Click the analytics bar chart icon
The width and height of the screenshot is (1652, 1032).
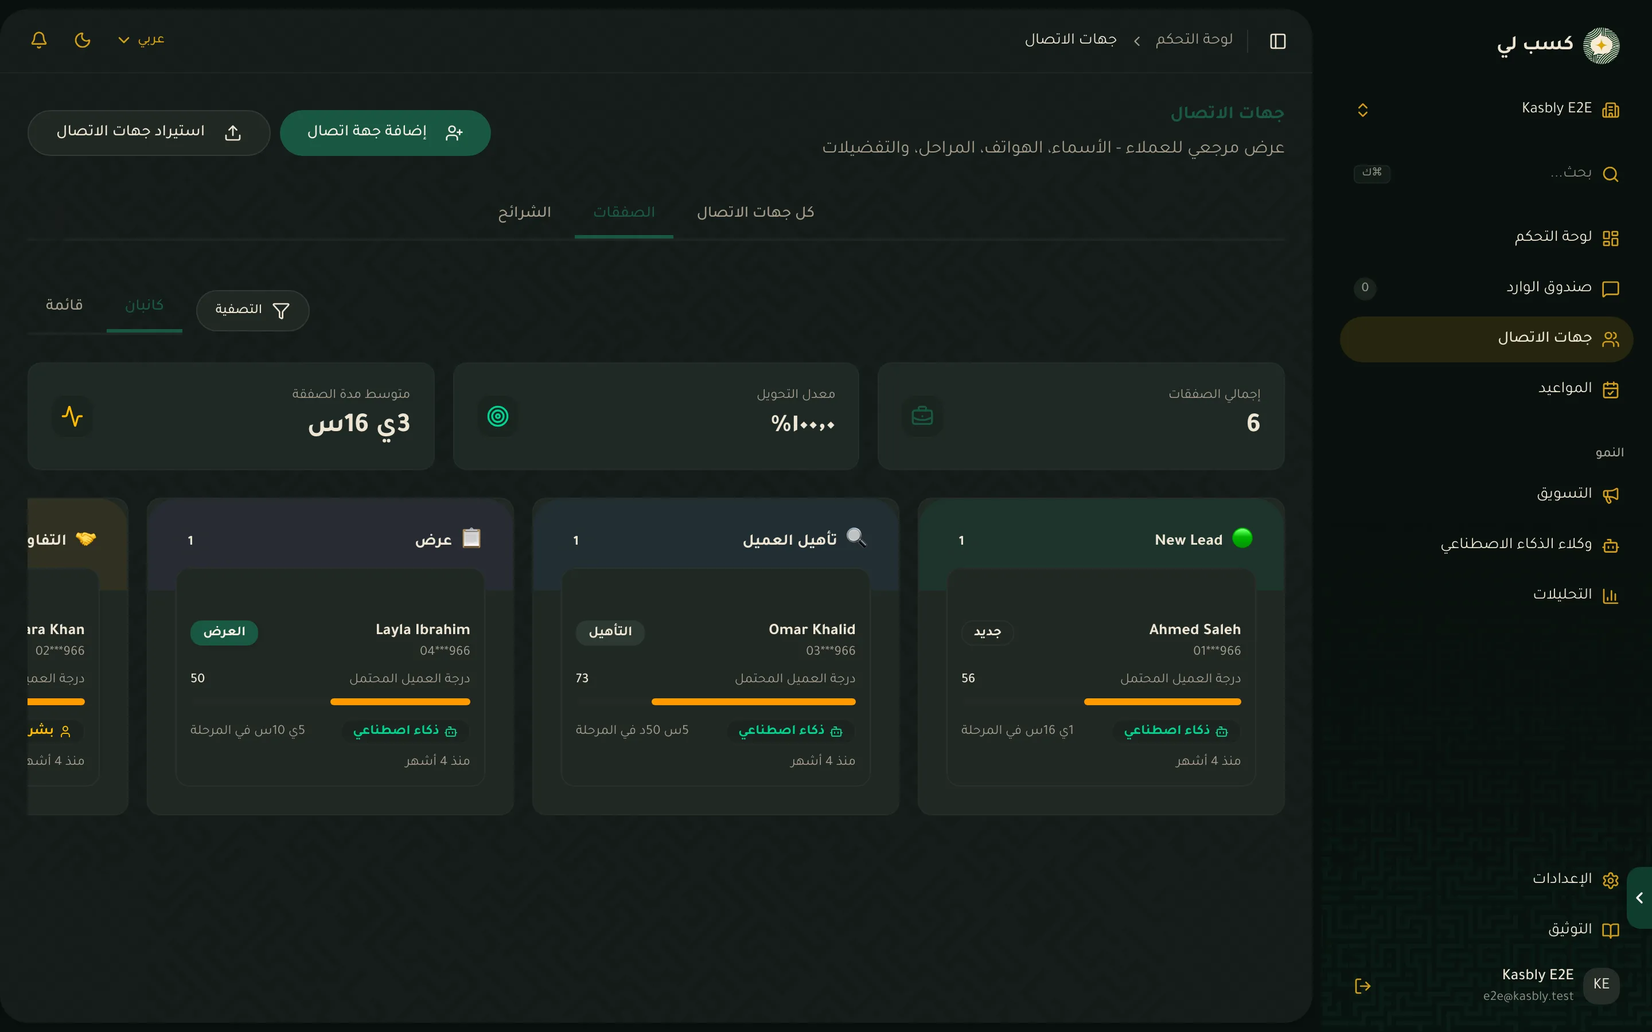tap(1610, 596)
